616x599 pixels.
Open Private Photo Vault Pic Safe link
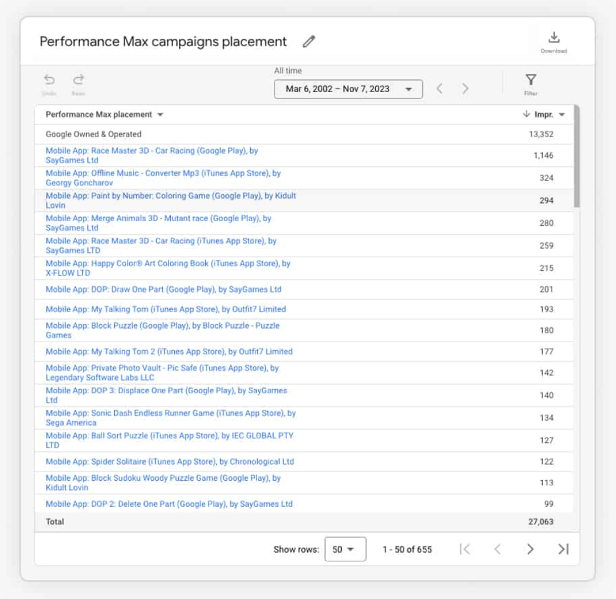coord(162,373)
